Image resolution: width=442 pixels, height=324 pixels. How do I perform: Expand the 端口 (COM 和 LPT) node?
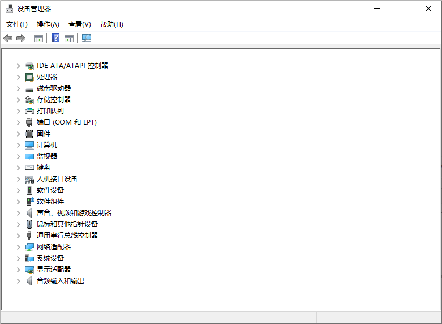[18, 122]
